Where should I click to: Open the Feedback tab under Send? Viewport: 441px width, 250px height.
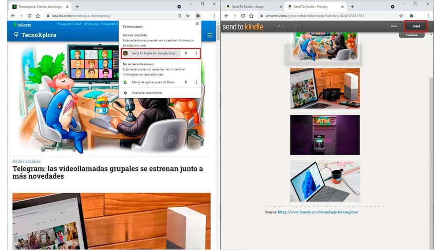[411, 35]
